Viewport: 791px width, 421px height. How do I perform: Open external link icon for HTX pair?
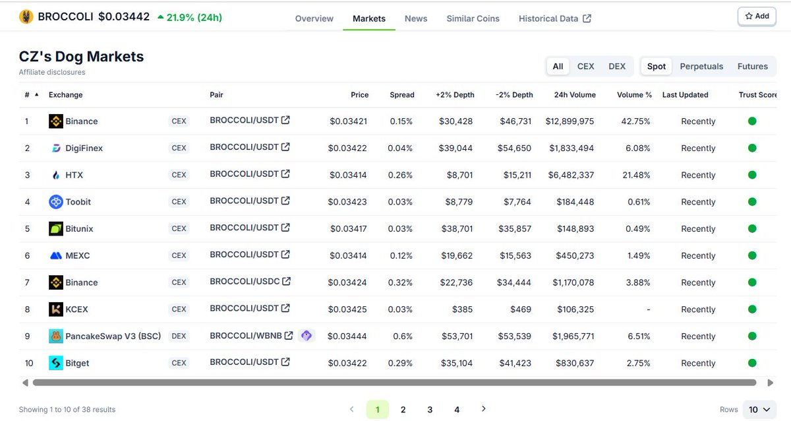coord(285,174)
